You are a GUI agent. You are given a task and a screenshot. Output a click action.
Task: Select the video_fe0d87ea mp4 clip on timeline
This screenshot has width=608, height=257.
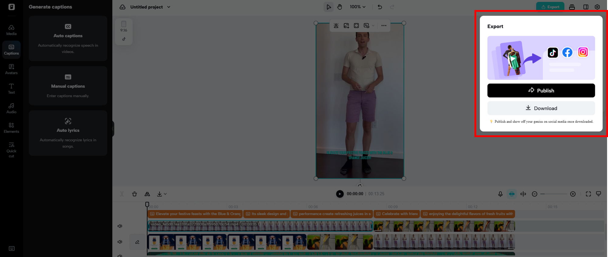pyautogui.click(x=260, y=226)
